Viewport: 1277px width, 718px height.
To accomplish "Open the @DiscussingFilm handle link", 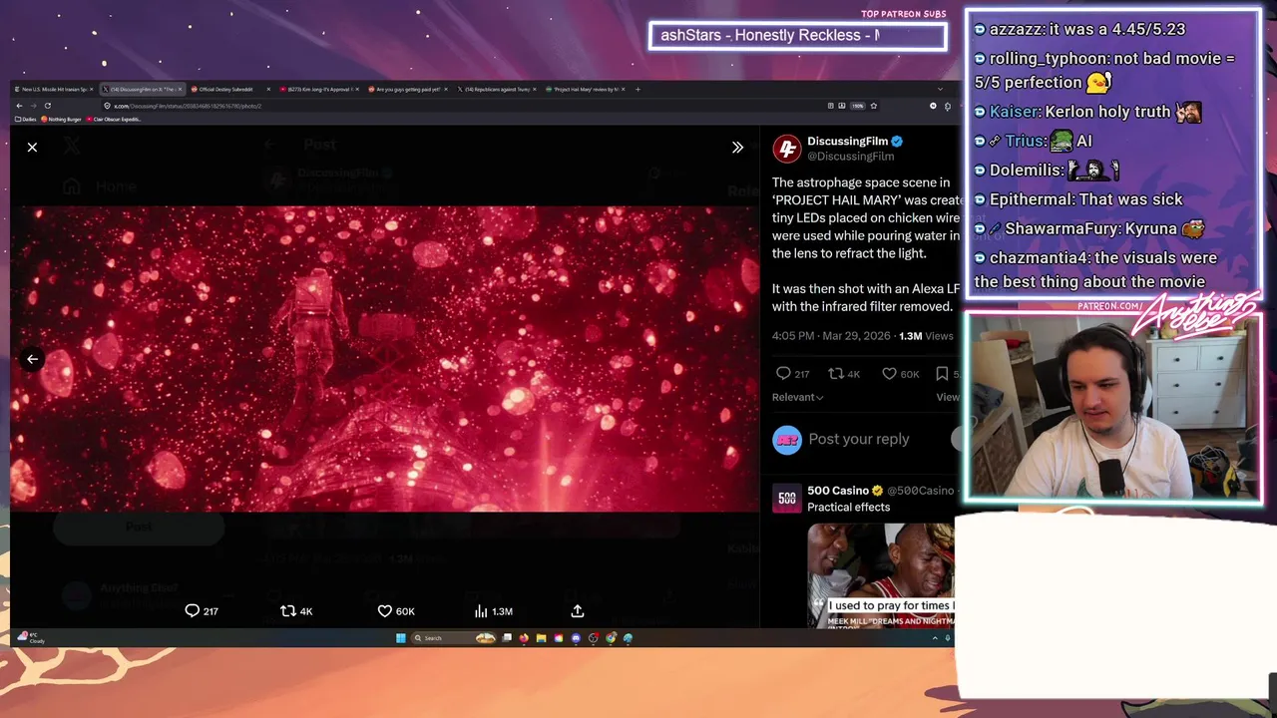I will [x=850, y=157].
